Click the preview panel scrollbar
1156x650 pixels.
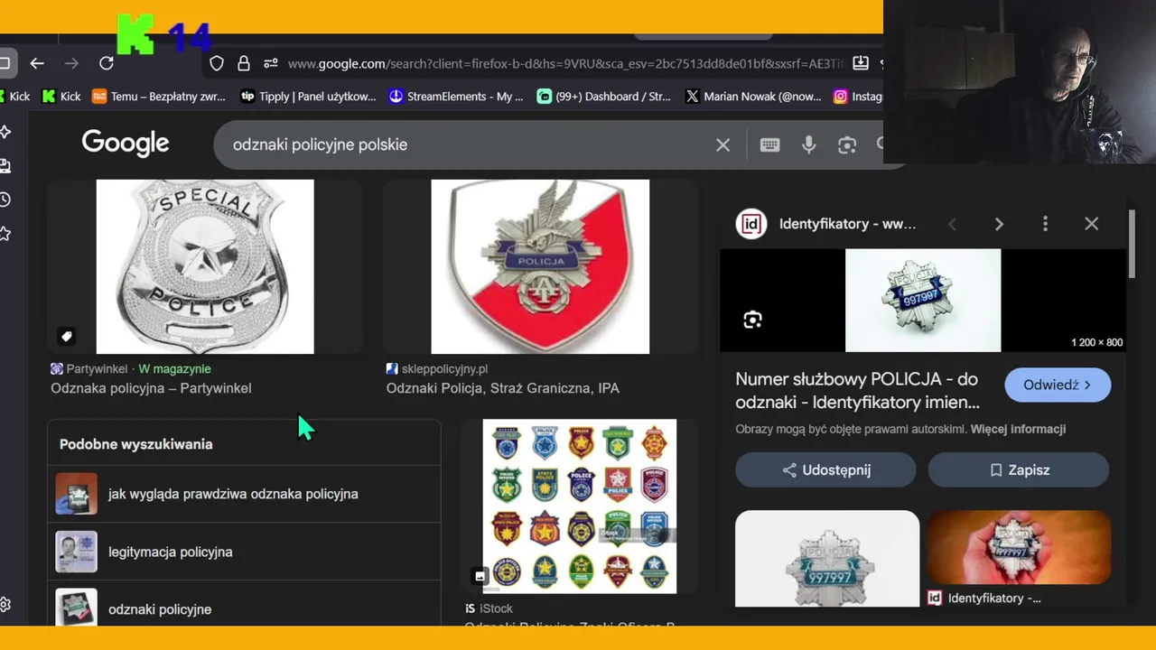pyautogui.click(x=1132, y=244)
